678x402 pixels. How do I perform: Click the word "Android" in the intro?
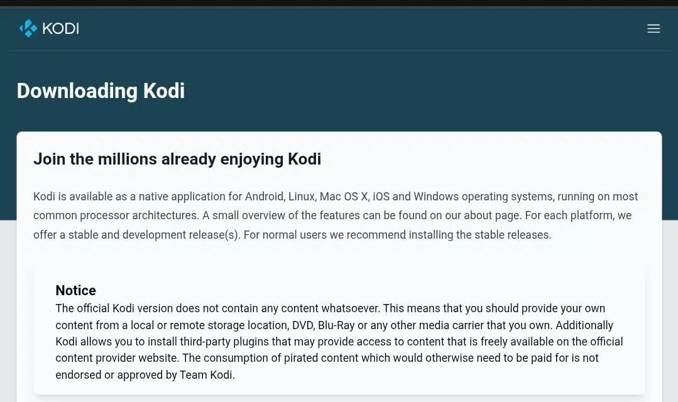point(264,197)
